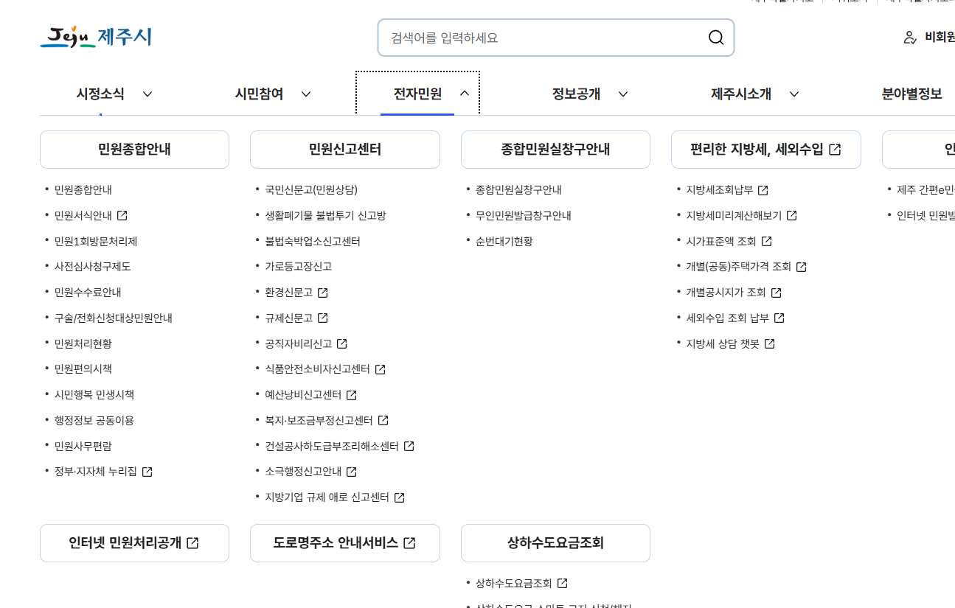955x608 pixels.
Task: Click external-link icon next to 환경신문고
Action: point(323,292)
